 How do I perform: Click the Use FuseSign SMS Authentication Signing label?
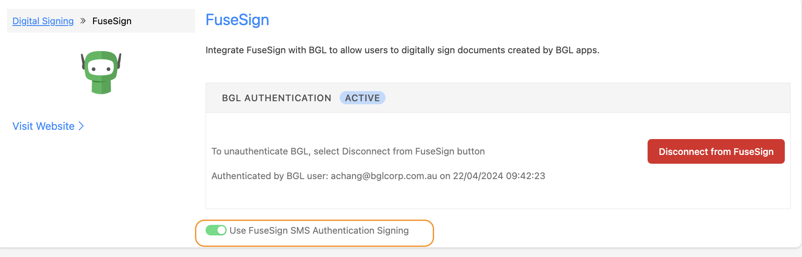(319, 231)
